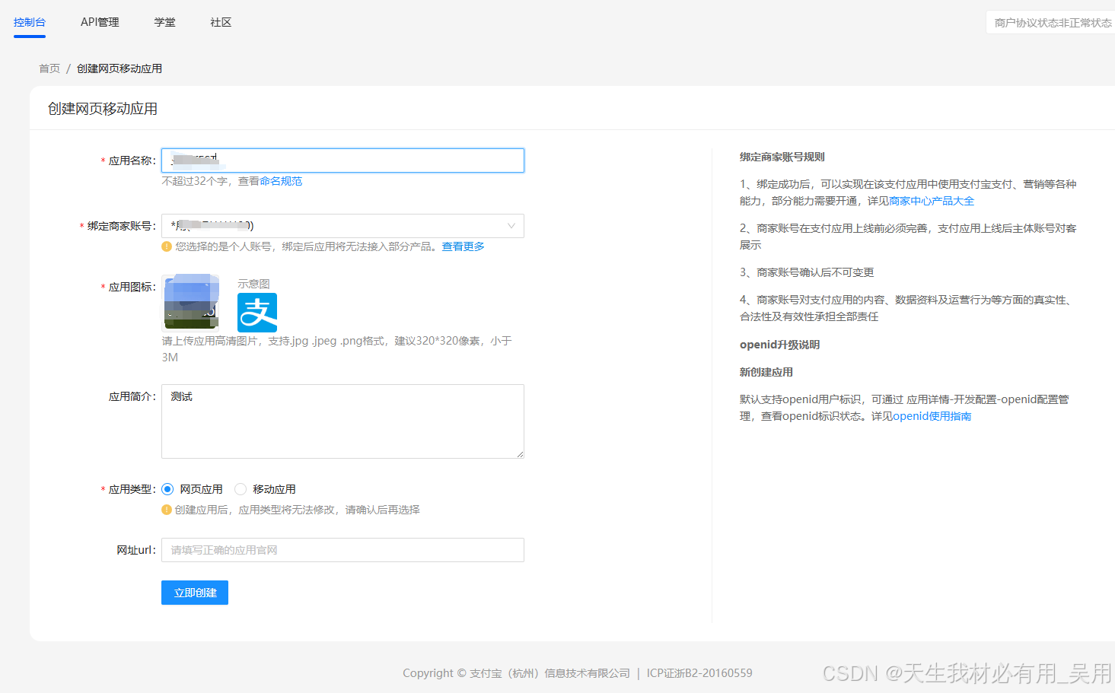Focus the 网址url input field
The image size is (1115, 693).
click(342, 550)
